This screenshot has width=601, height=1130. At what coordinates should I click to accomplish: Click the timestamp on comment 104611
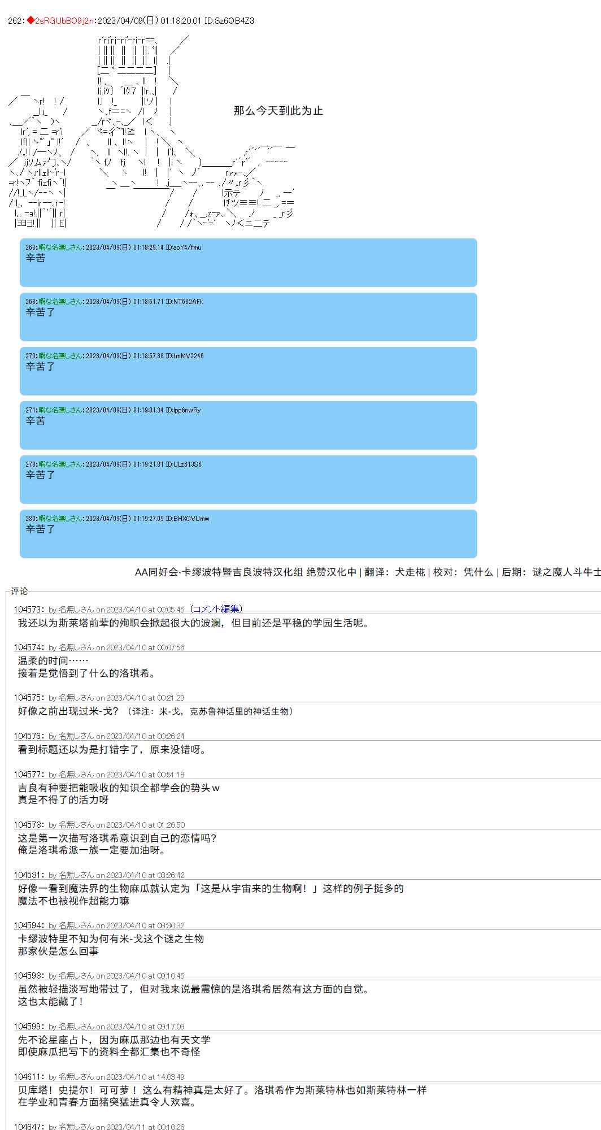point(145,1077)
